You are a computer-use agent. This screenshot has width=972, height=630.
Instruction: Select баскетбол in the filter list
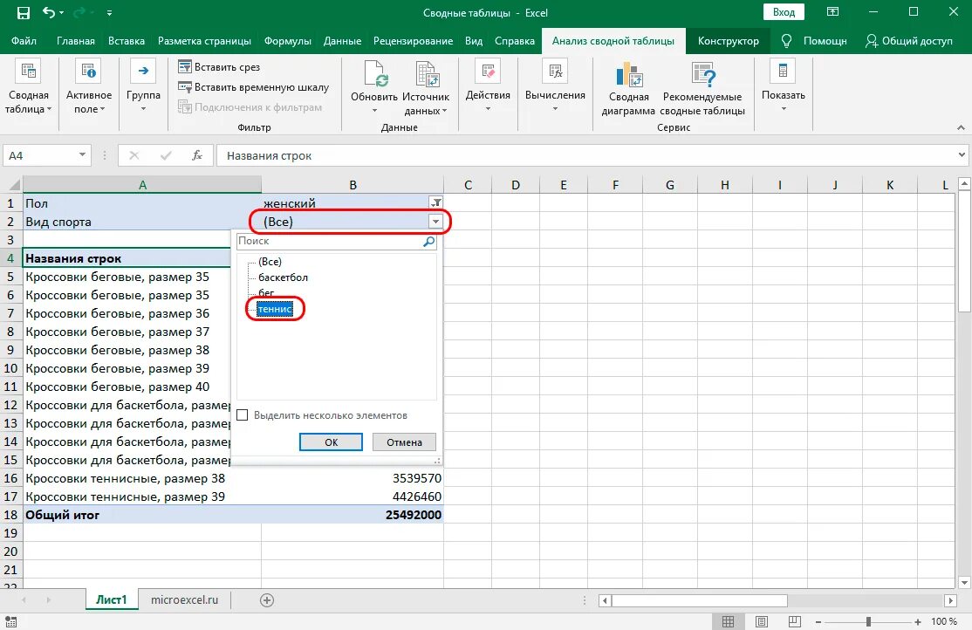tap(283, 277)
